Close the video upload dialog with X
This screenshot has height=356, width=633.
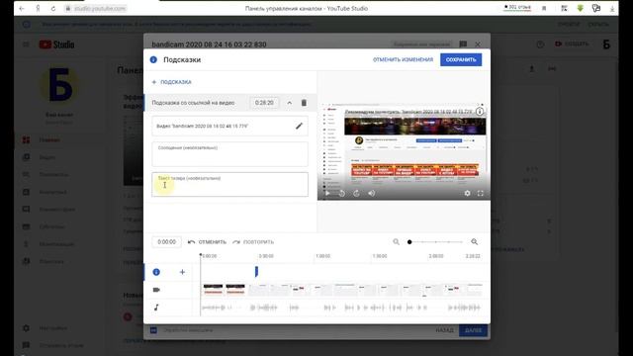pyautogui.click(x=478, y=44)
